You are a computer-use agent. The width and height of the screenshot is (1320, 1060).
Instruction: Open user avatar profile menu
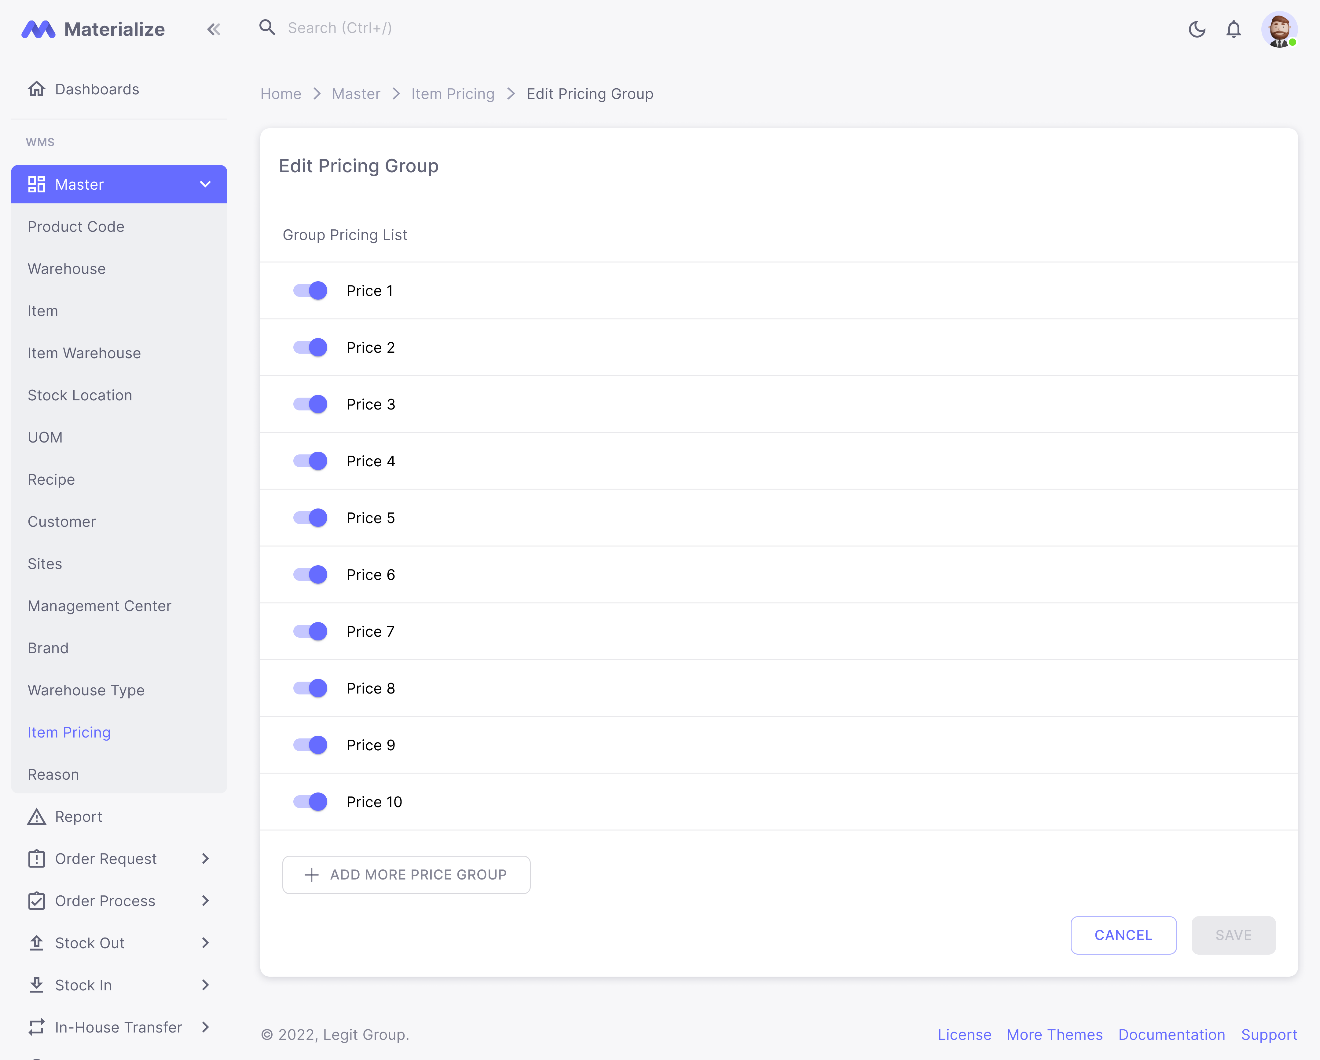[x=1278, y=29]
